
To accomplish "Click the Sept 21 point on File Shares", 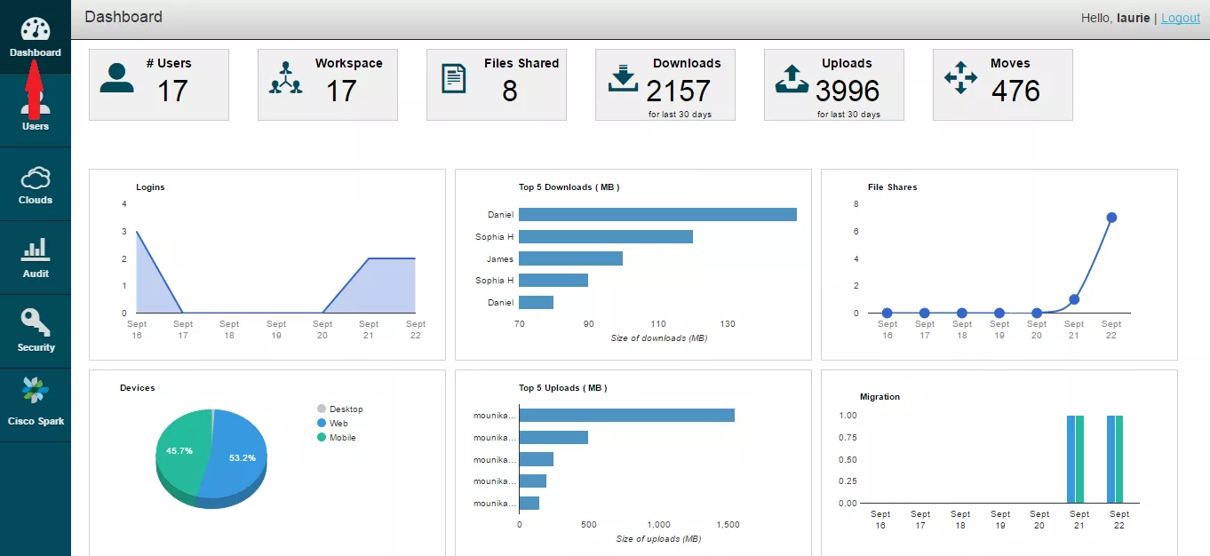I will point(1074,299).
